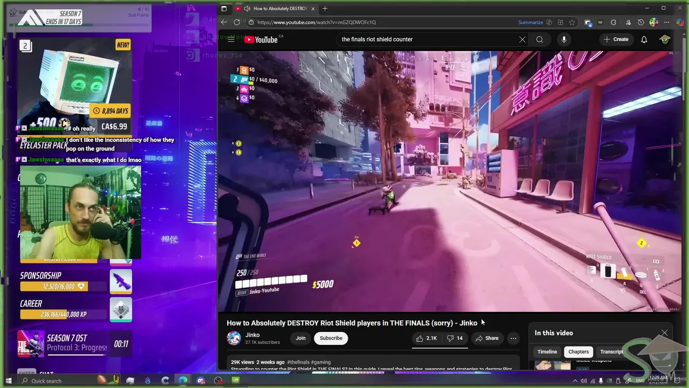The width and height of the screenshot is (689, 388).
Task: Open a new browser tab
Action: coord(325,9)
